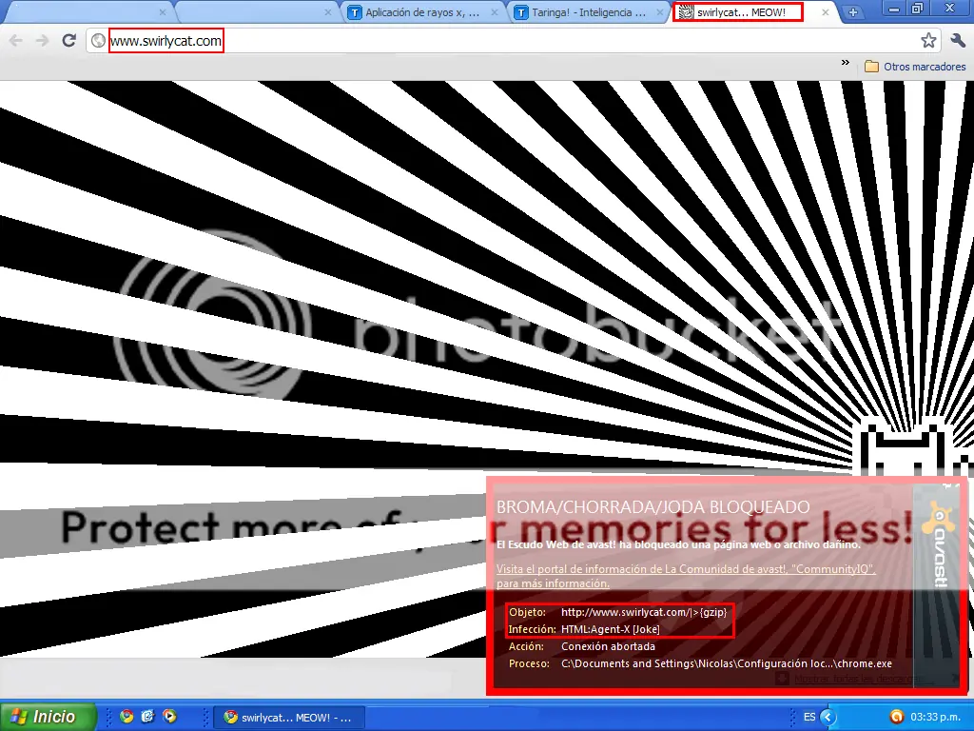974x731 pixels.
Task: Expand hidden system tray icons arrow
Action: pyautogui.click(x=828, y=717)
